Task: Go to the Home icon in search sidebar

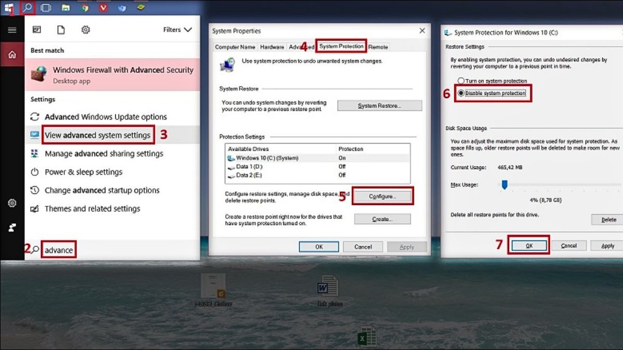Action: tap(12, 54)
